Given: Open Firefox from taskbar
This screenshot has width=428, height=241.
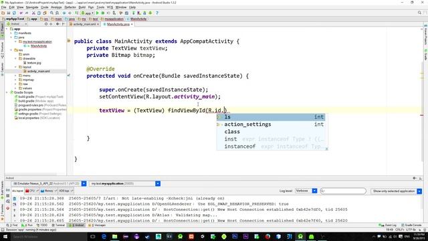Looking at the screenshot, I should click(267, 236).
